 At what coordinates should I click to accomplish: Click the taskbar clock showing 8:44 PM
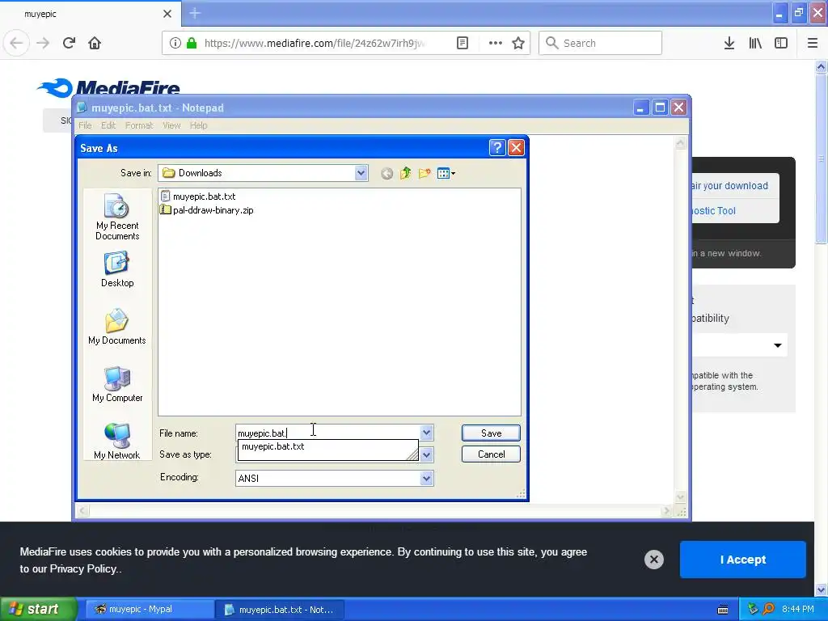798,609
